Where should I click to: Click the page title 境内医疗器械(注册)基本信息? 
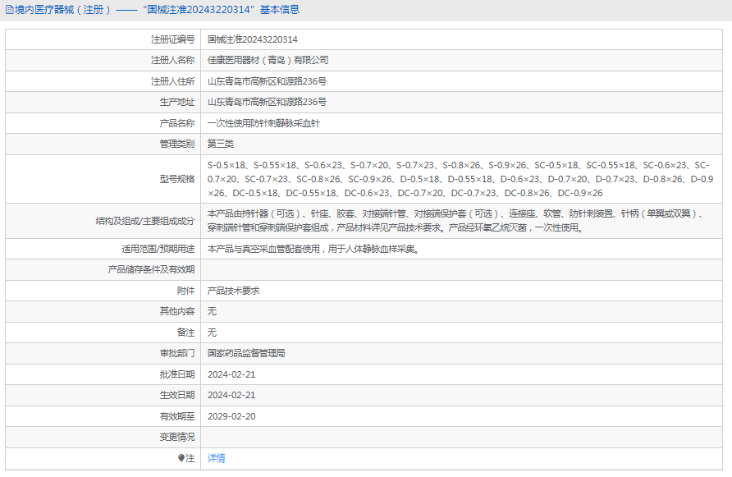point(157,10)
